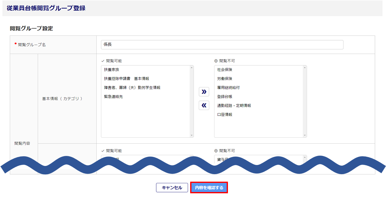386x198 pixels.
Task: Click the double left arrow move button
Action: click(204, 105)
